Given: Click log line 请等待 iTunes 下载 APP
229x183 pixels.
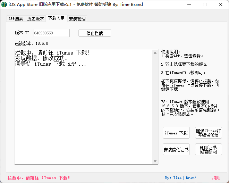Looking at the screenshot, I should coord(50,64).
